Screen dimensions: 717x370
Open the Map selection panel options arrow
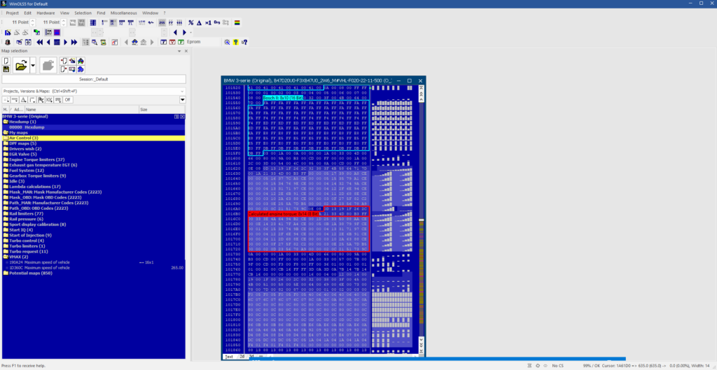(179, 51)
